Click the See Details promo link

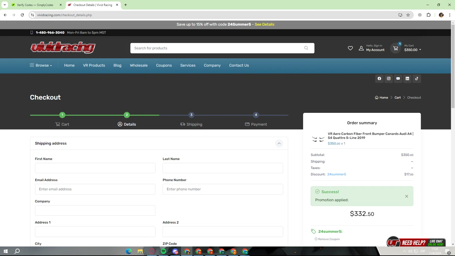coord(265,24)
